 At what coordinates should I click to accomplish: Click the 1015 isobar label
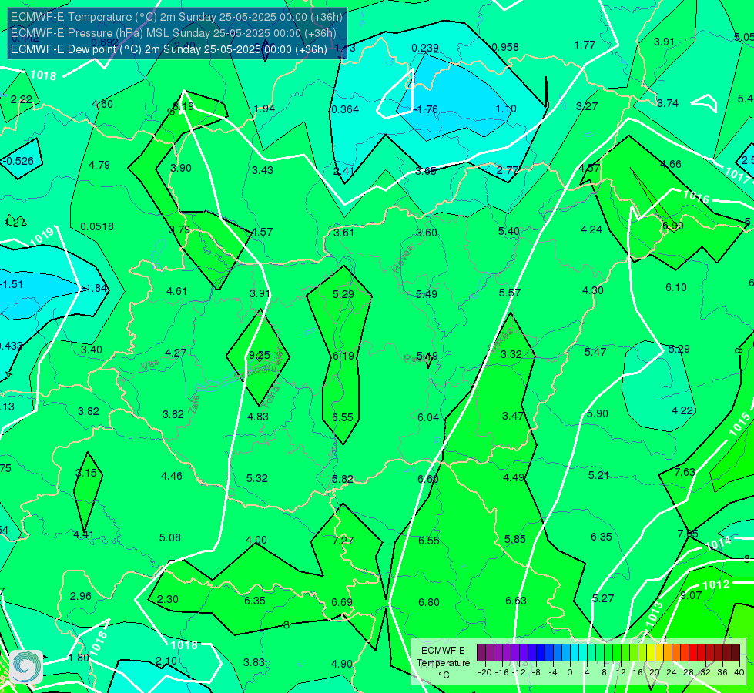point(739,424)
